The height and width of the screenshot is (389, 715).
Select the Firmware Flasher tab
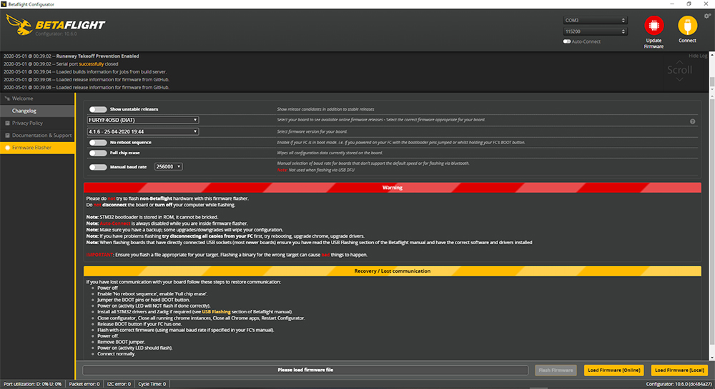pos(37,148)
